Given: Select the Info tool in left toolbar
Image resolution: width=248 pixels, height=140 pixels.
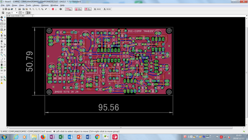Looking at the screenshot, I should (x=2, y=17).
